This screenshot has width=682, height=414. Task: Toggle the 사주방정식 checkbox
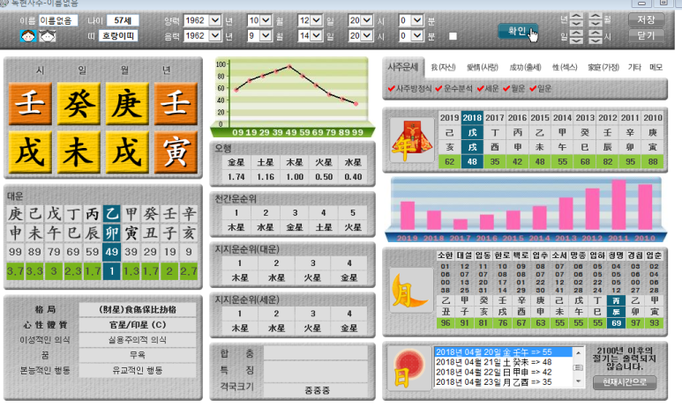coord(392,89)
